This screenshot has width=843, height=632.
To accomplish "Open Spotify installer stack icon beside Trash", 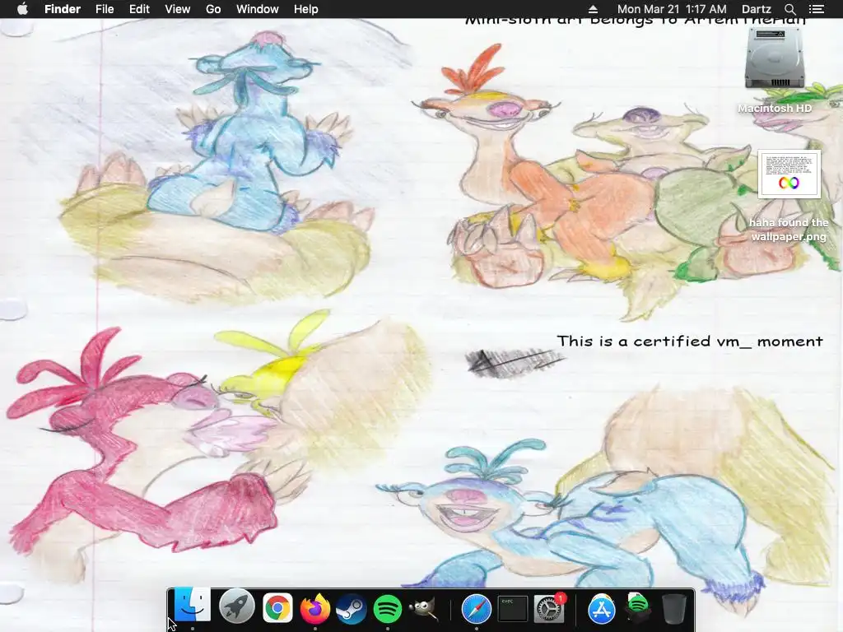I will coord(638,608).
